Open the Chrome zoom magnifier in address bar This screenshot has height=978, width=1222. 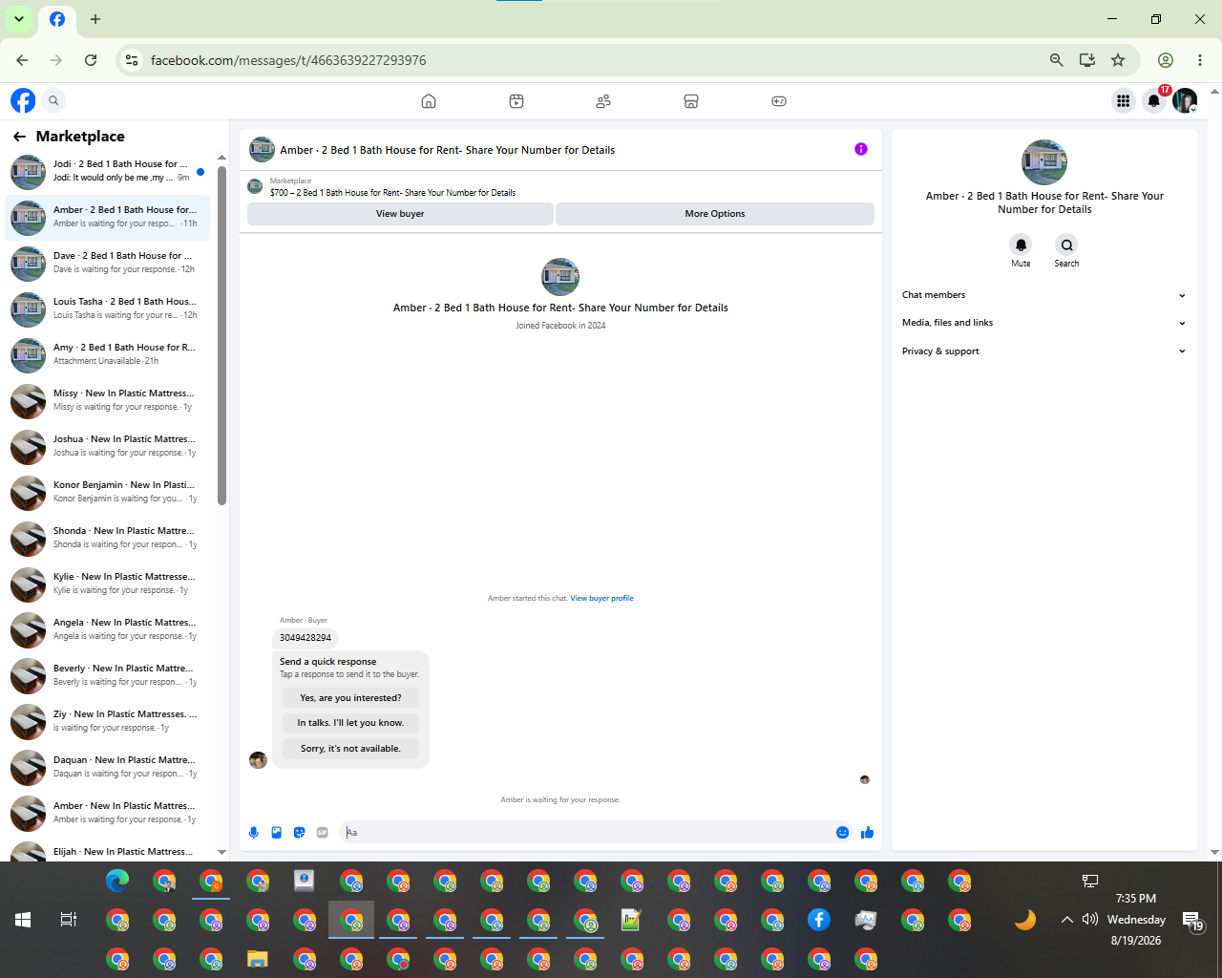coord(1057,60)
